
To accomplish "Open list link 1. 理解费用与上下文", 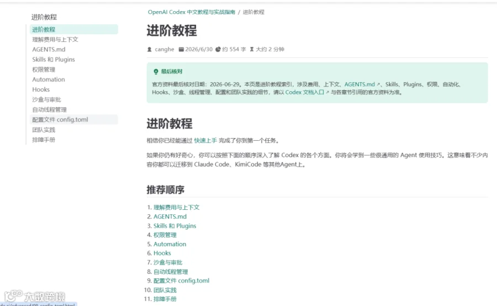I will (x=177, y=207).
